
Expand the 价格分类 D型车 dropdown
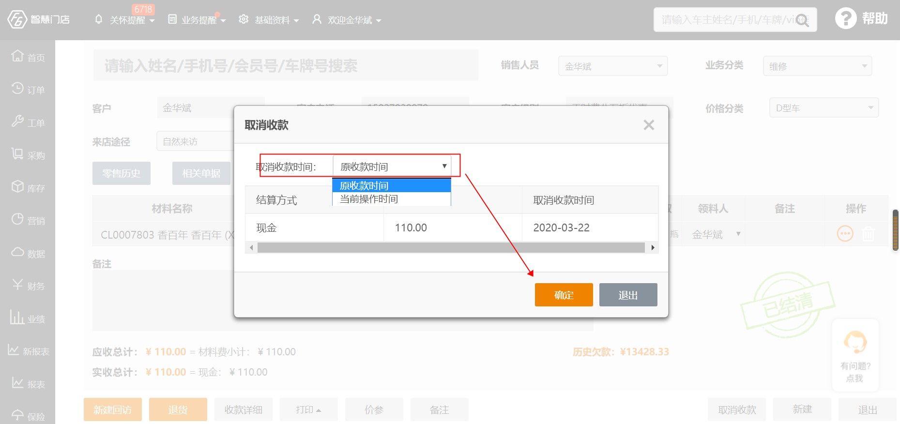pos(824,108)
